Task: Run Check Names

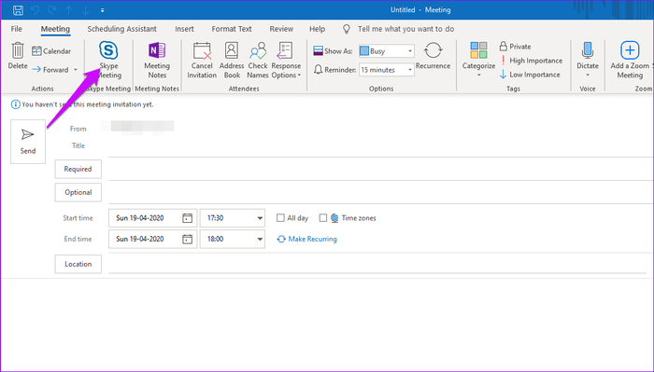Action: 258,61
